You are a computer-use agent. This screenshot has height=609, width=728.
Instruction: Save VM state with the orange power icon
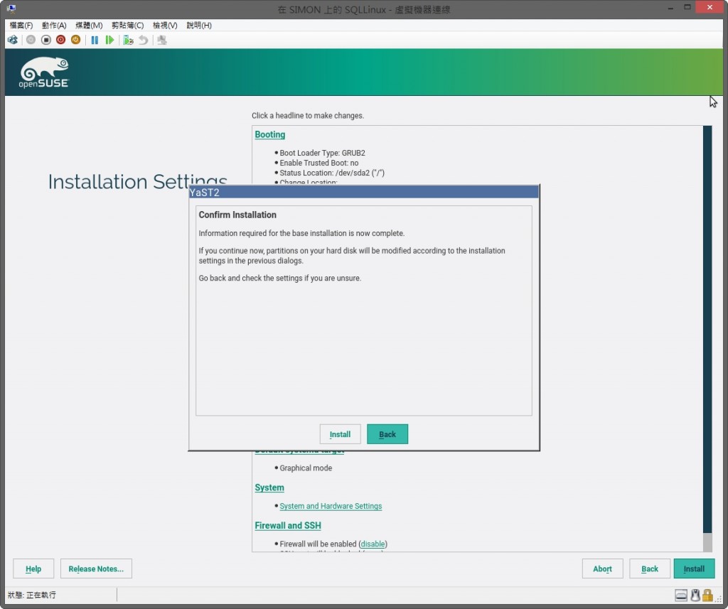coord(75,40)
